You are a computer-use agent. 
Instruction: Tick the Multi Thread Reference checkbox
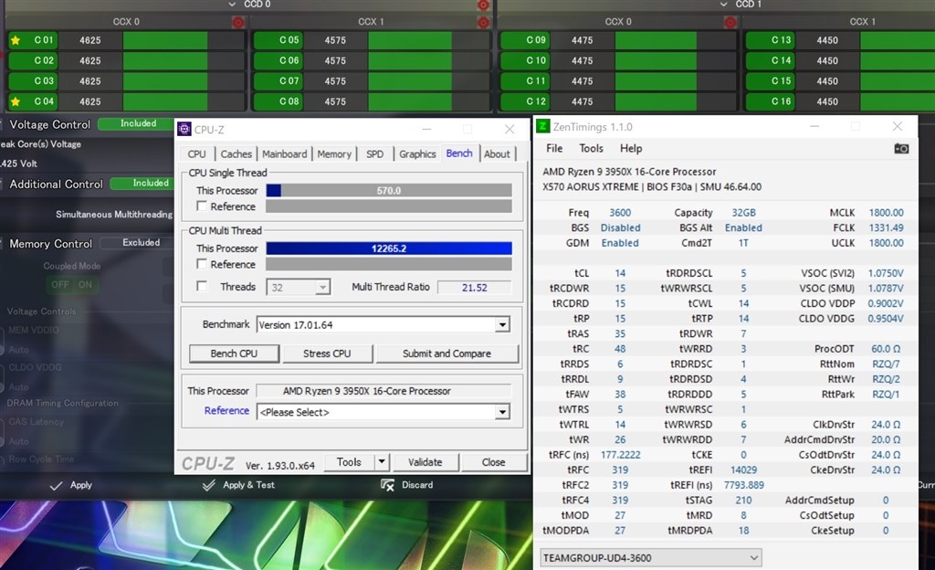(x=202, y=264)
